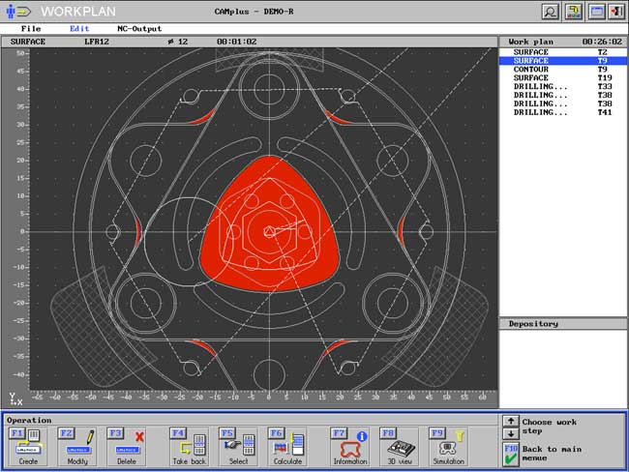Click the F10 Back to main menu button
The width and height of the screenshot is (629, 472).
pyautogui.click(x=511, y=454)
